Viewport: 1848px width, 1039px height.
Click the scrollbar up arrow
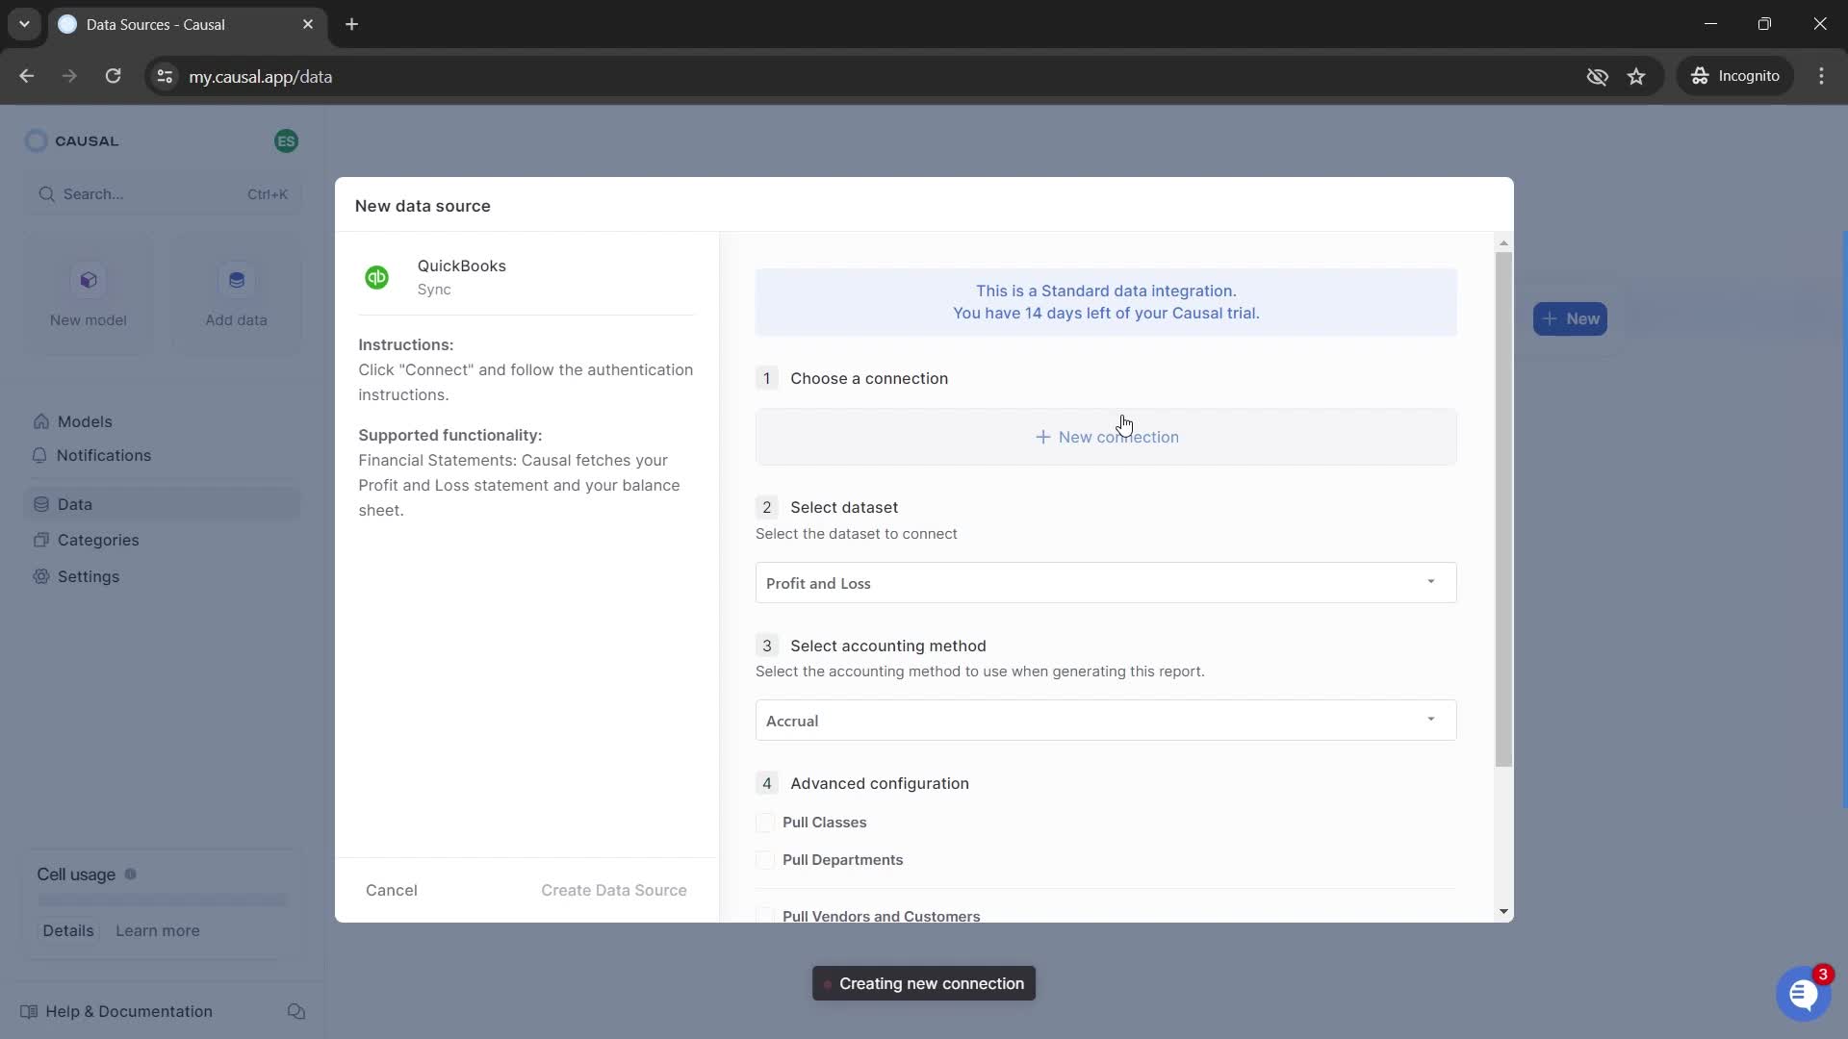1503,242
